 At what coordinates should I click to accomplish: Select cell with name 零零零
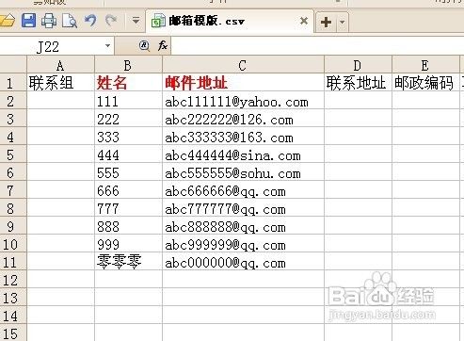pyautogui.click(x=128, y=262)
